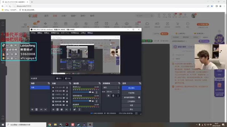Click 停止推流 stop streaming button

131,88
